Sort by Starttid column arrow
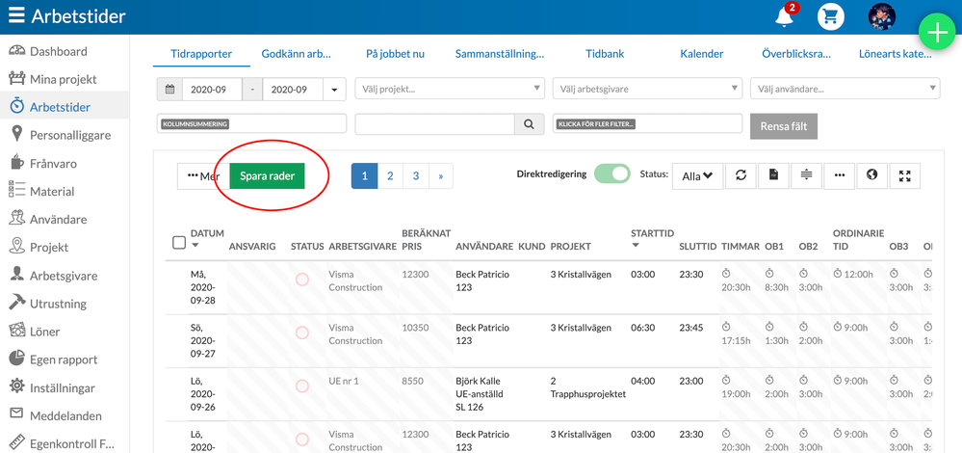The height and width of the screenshot is (453, 962). (x=635, y=246)
